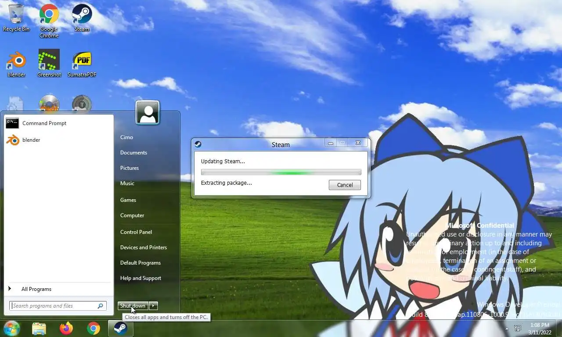Minimize the Steam update dialog
The height and width of the screenshot is (337, 562).
coord(330,143)
